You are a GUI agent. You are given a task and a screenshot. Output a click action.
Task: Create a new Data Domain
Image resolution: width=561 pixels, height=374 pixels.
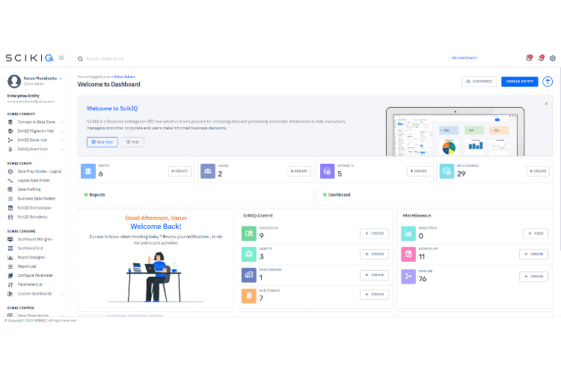pos(374,275)
